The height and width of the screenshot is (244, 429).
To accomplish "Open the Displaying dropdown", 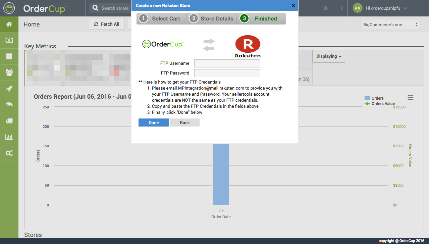I will [x=329, y=56].
